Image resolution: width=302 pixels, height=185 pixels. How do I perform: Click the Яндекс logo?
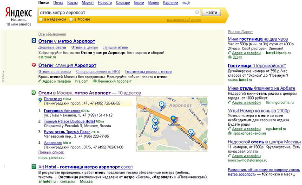[19, 12]
